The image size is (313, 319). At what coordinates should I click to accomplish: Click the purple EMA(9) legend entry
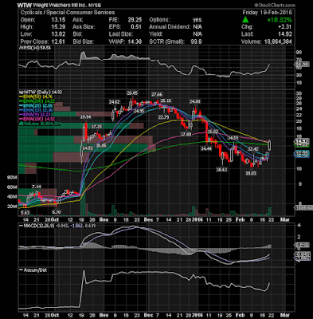tap(34, 114)
